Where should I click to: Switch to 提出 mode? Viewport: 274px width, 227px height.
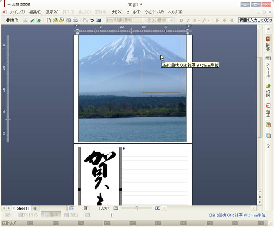point(71,215)
